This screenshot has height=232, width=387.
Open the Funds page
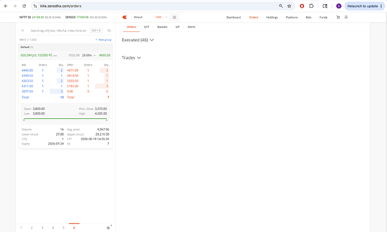tap(323, 17)
